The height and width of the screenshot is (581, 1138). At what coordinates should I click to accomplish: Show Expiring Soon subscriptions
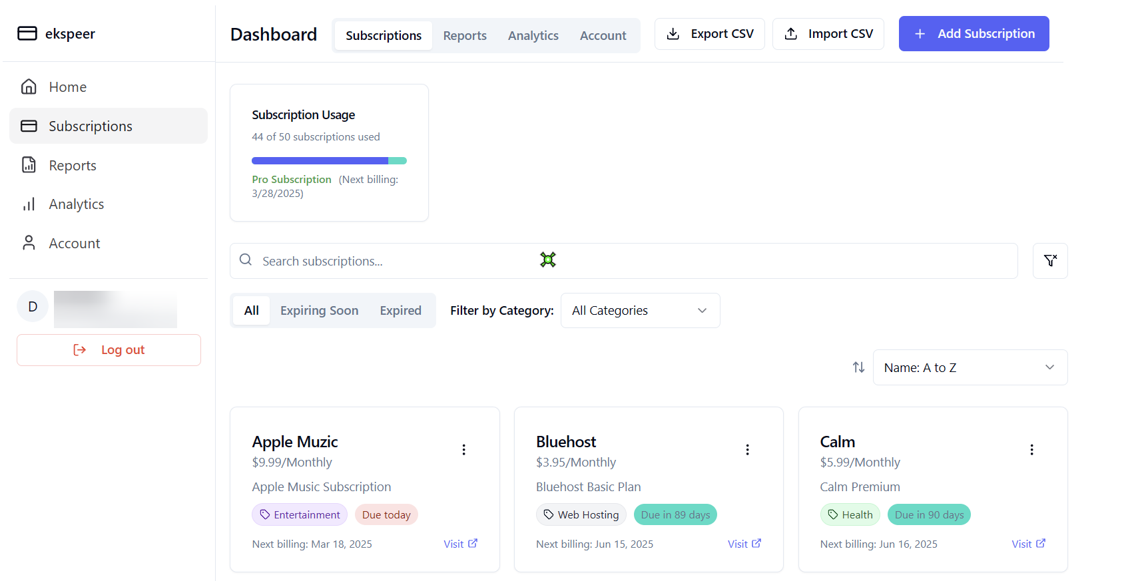click(x=320, y=311)
